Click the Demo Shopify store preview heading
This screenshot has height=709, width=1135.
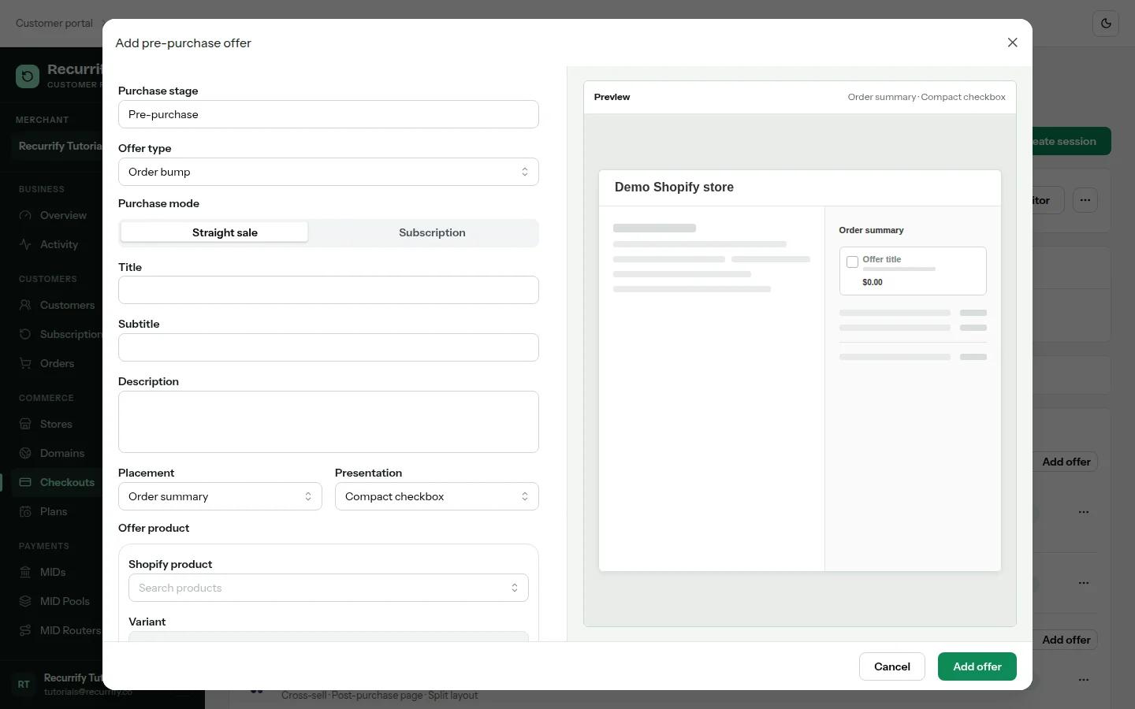pyautogui.click(x=674, y=187)
